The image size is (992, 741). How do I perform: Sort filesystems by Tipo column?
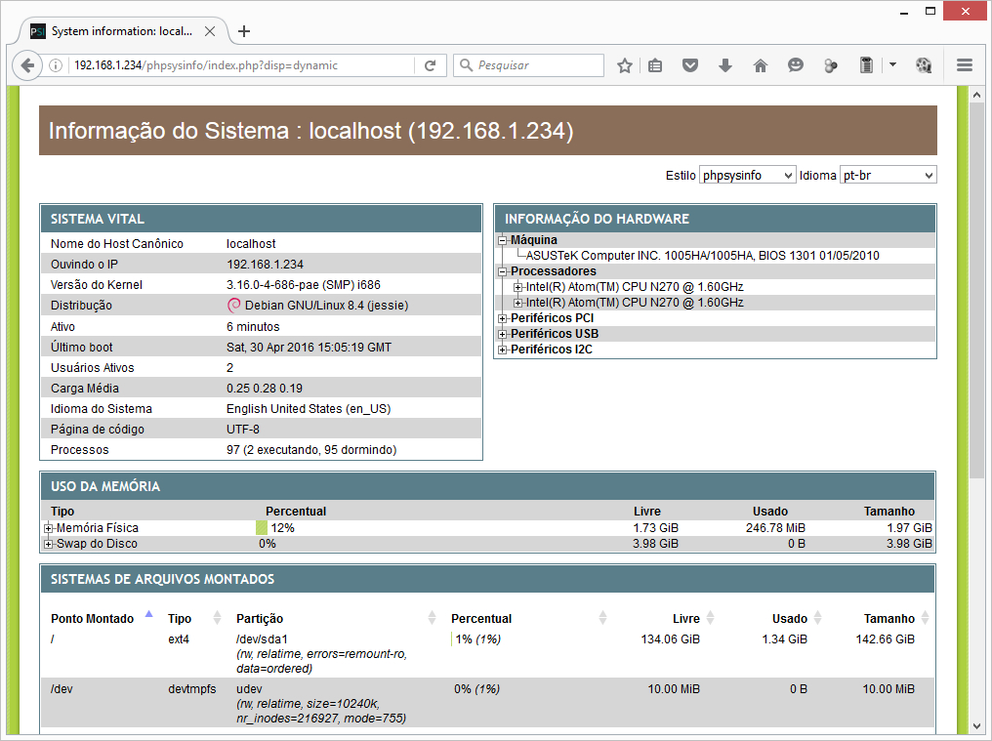180,618
